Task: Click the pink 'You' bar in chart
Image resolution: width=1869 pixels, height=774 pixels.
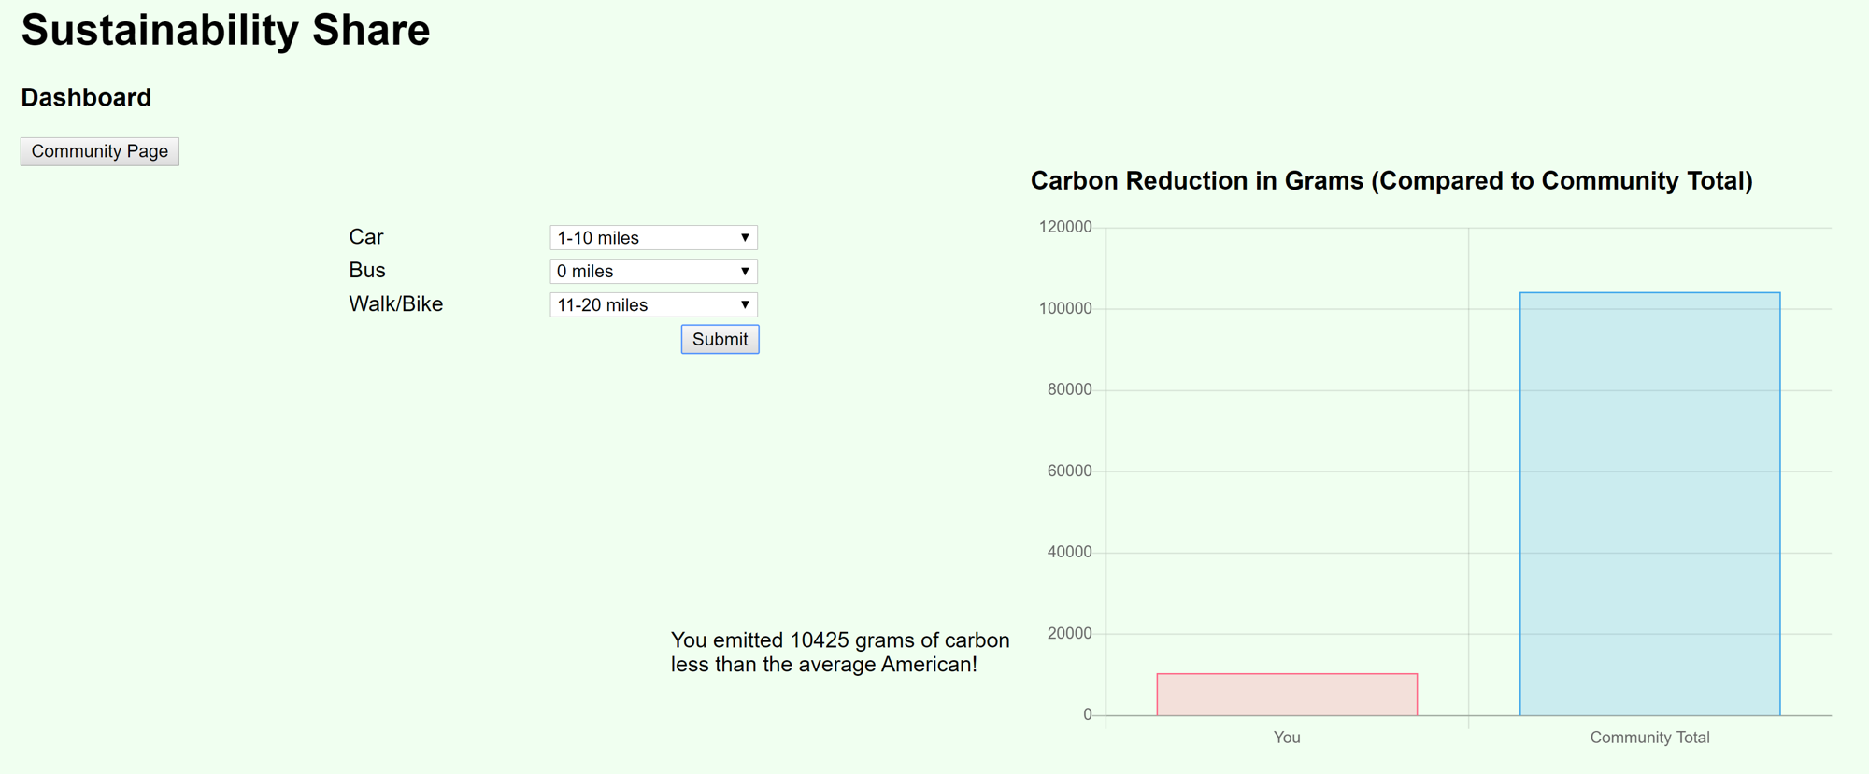Action: (x=1287, y=695)
